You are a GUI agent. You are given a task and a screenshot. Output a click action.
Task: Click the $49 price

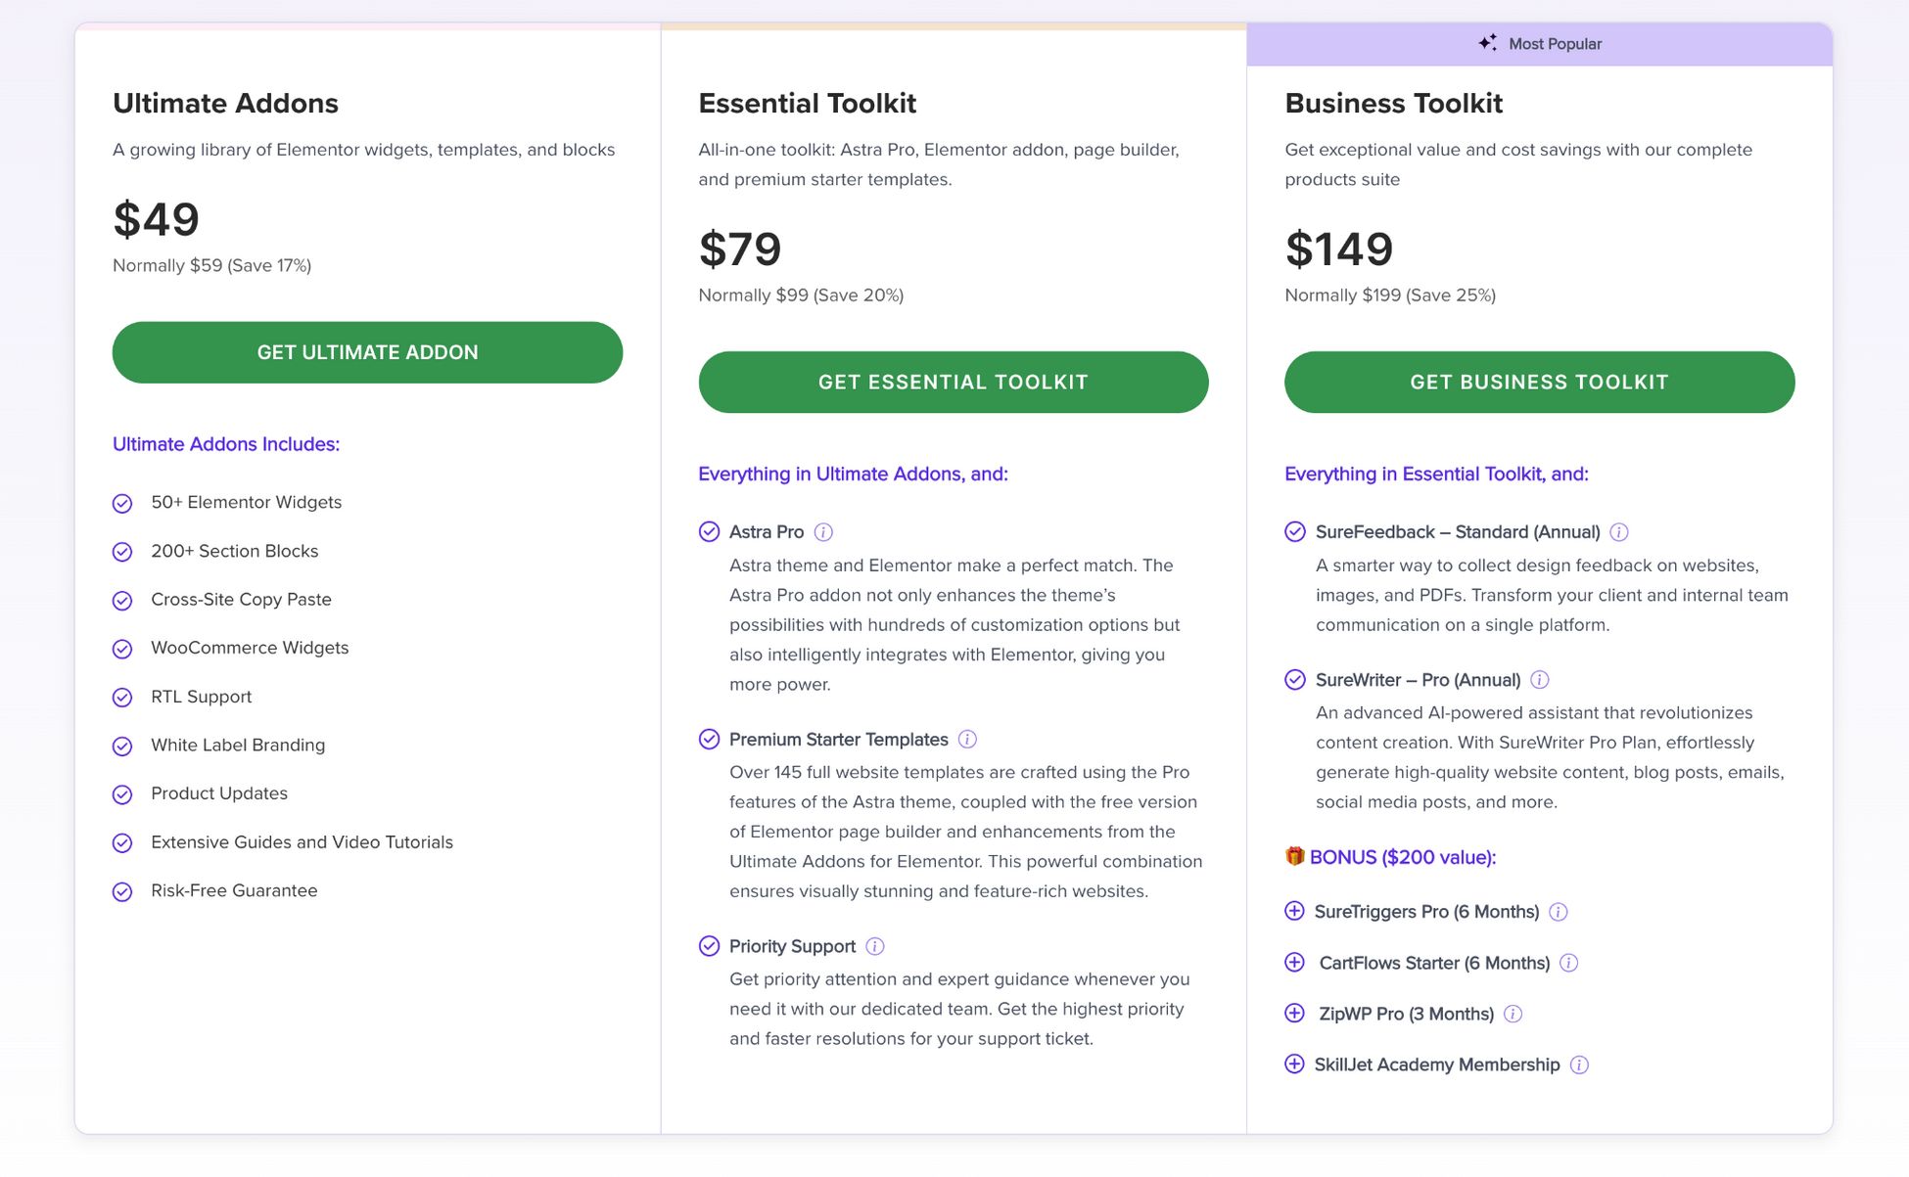(157, 219)
